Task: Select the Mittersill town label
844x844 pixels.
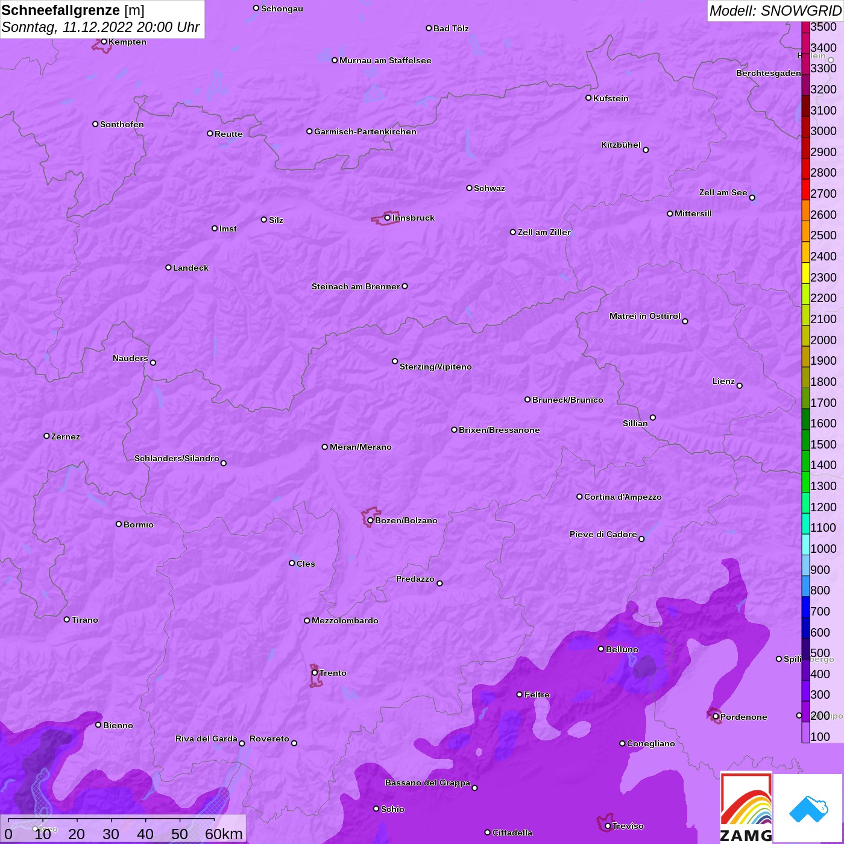Action: tap(693, 213)
